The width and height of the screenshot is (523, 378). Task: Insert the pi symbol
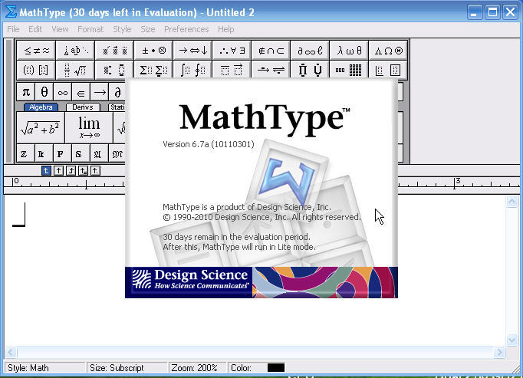[x=25, y=92]
